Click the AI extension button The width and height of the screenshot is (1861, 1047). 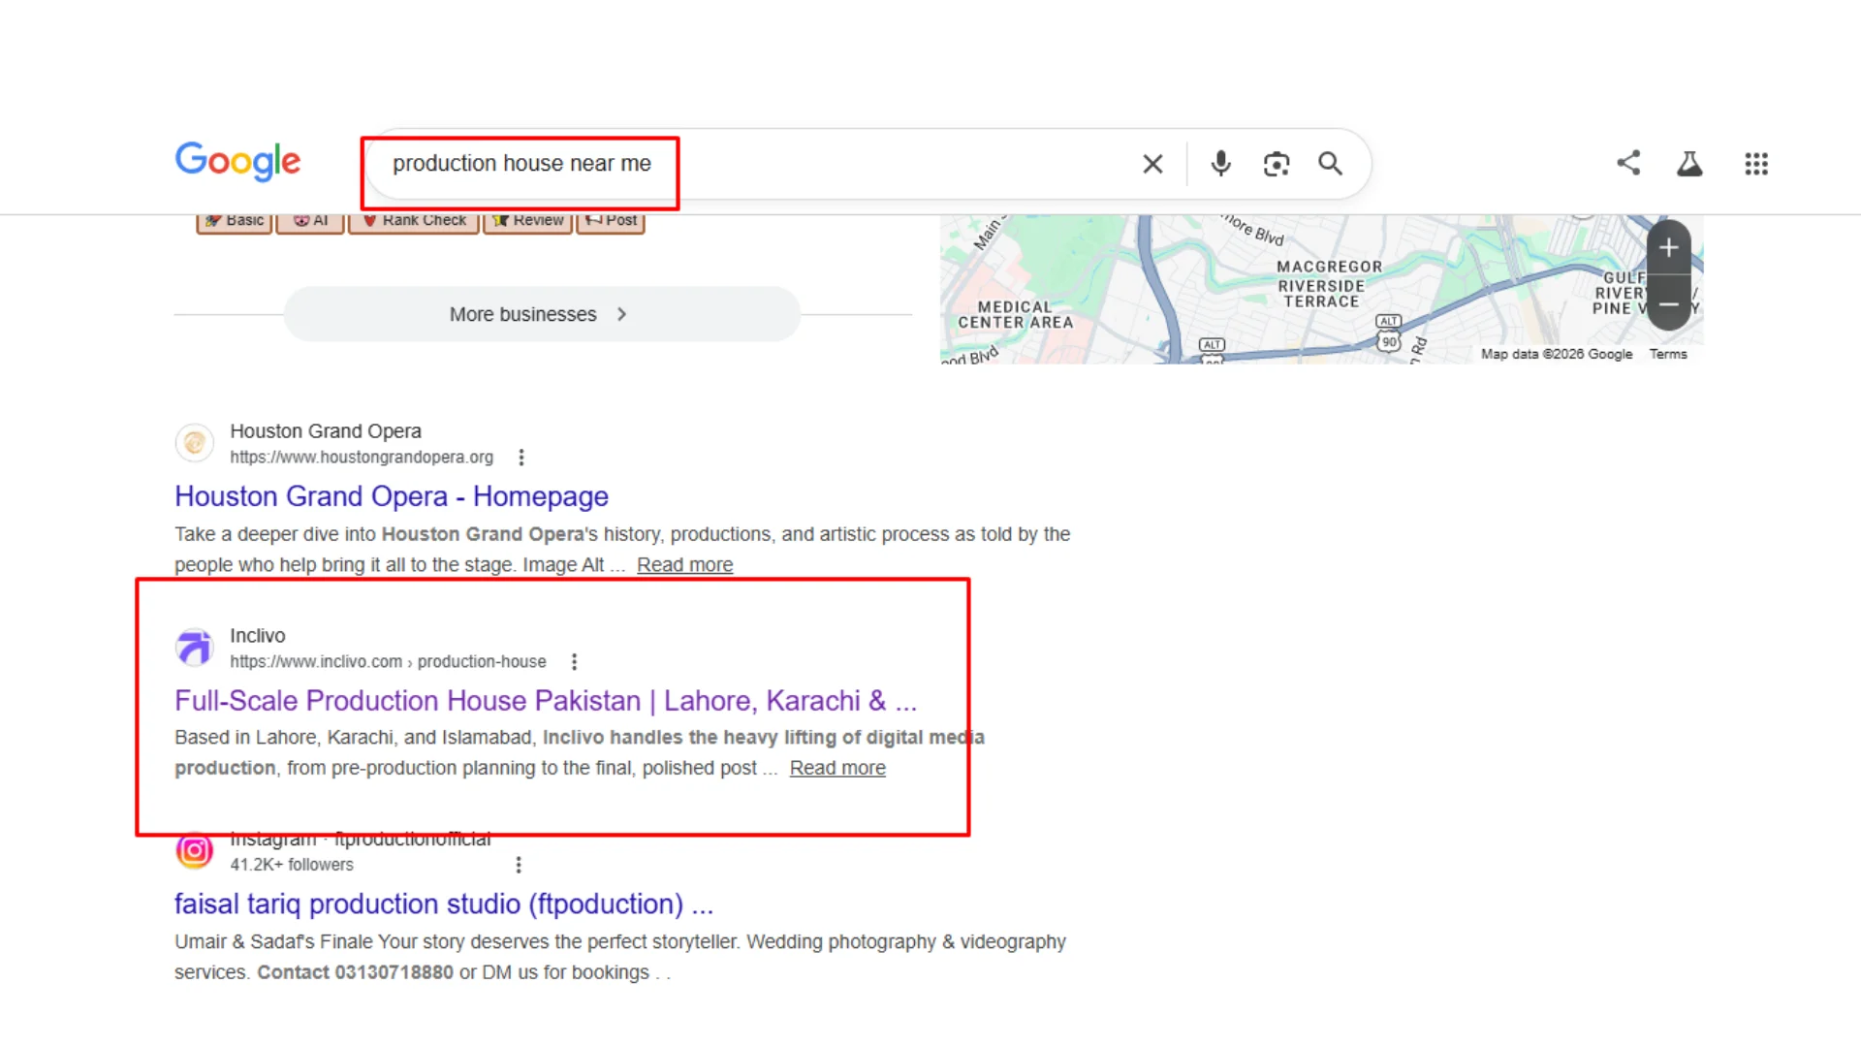[x=310, y=221]
